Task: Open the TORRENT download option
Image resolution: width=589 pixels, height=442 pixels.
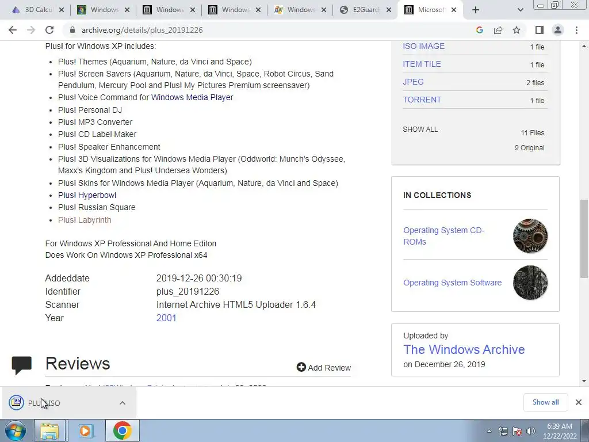Action: [422, 100]
